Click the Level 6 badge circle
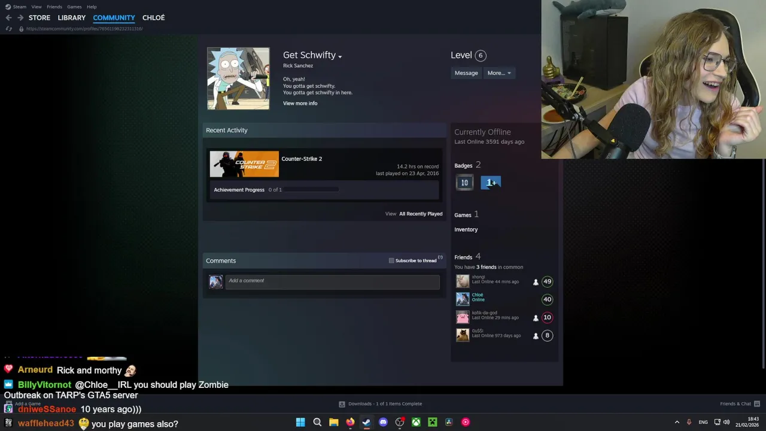Image resolution: width=766 pixels, height=431 pixels. coord(480,55)
